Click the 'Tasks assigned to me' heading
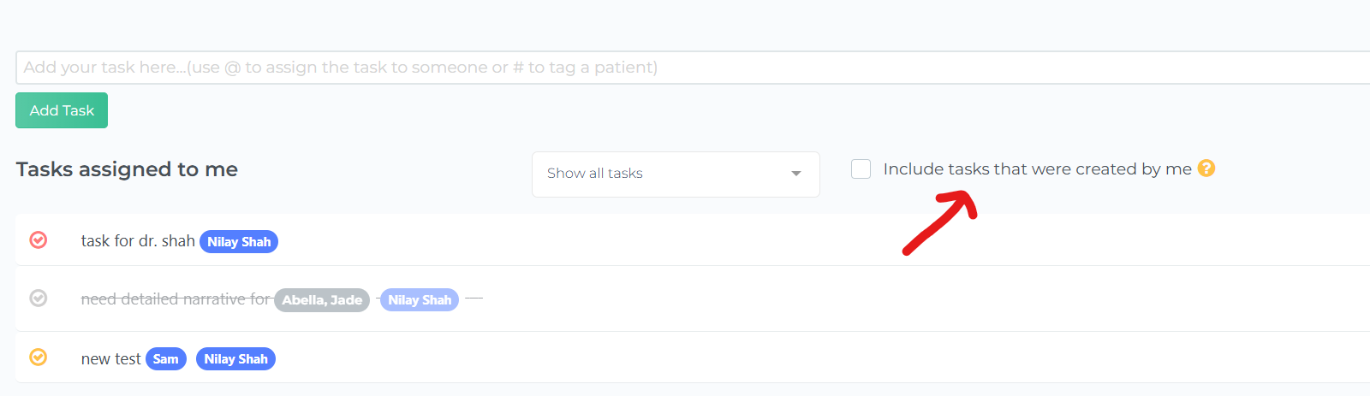 (127, 169)
